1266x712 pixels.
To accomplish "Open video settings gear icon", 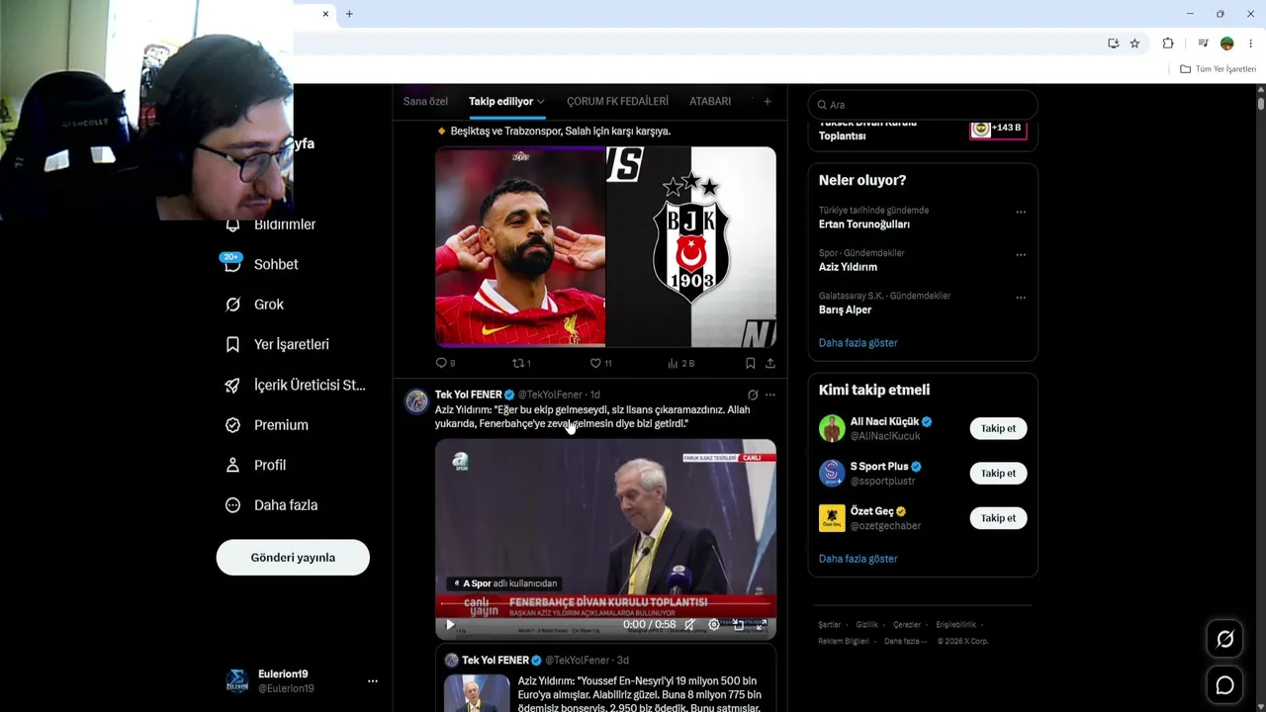I will (713, 625).
